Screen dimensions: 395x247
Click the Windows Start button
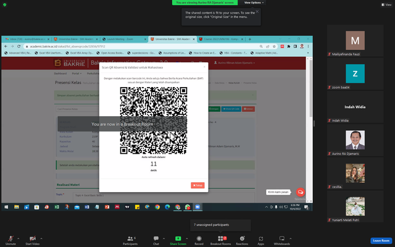[6, 207]
